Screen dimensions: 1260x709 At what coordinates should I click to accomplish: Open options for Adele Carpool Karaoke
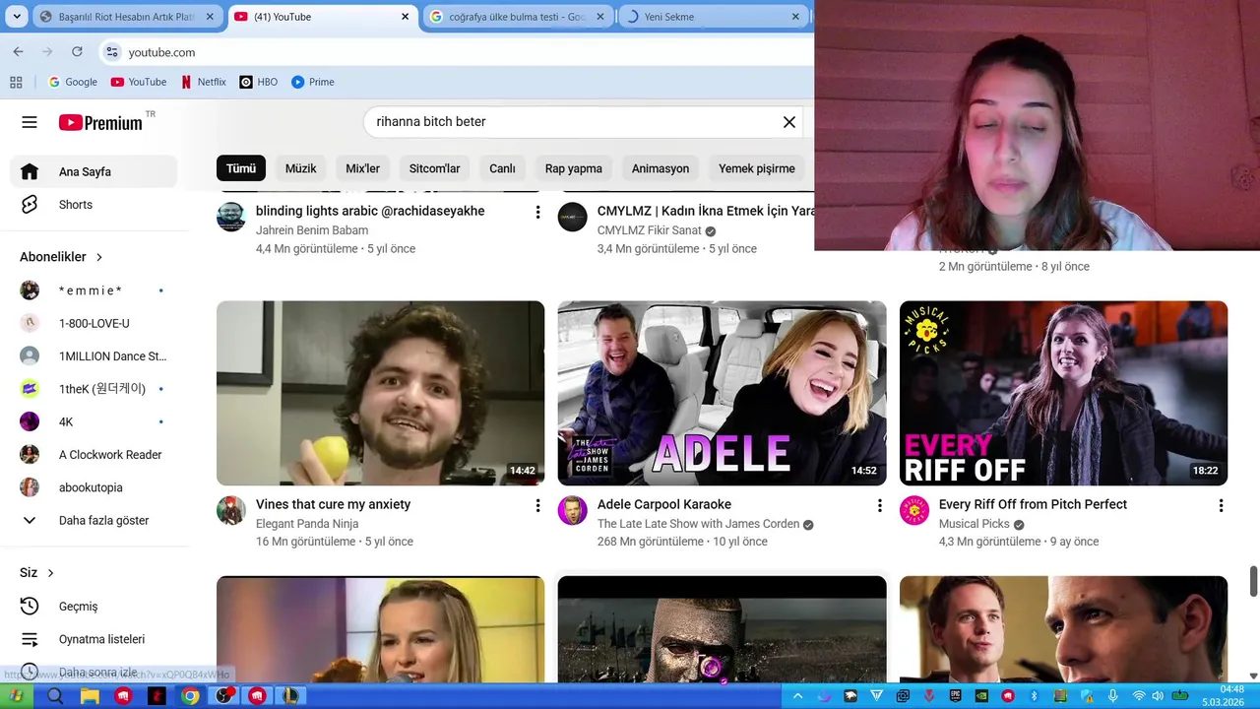(x=879, y=505)
